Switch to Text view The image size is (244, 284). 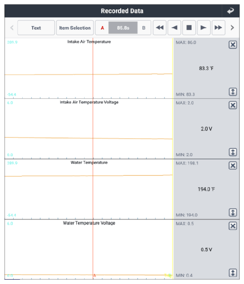pyautogui.click(x=36, y=28)
